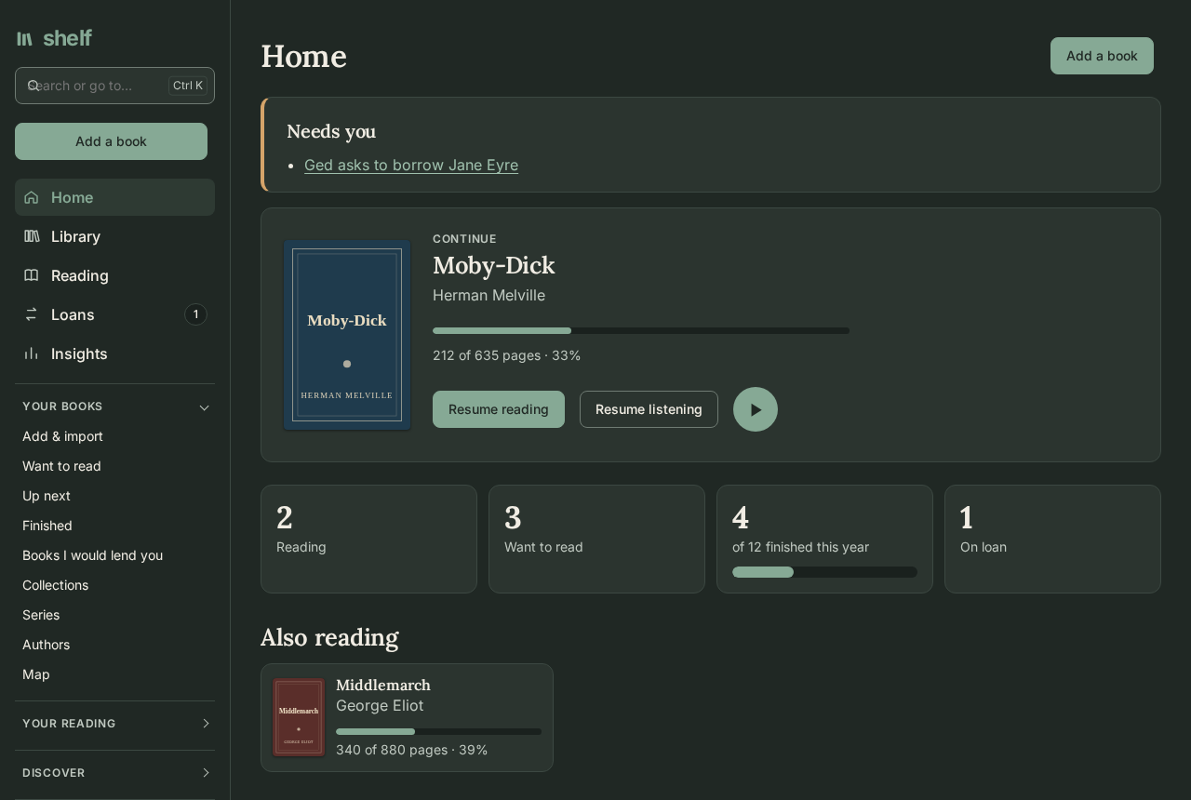Click the Home house icon

pyautogui.click(x=32, y=197)
